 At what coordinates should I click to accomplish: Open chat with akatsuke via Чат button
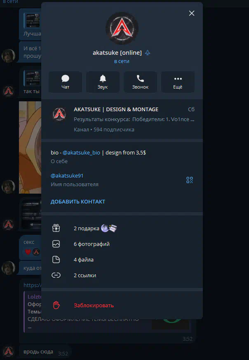[65, 82]
